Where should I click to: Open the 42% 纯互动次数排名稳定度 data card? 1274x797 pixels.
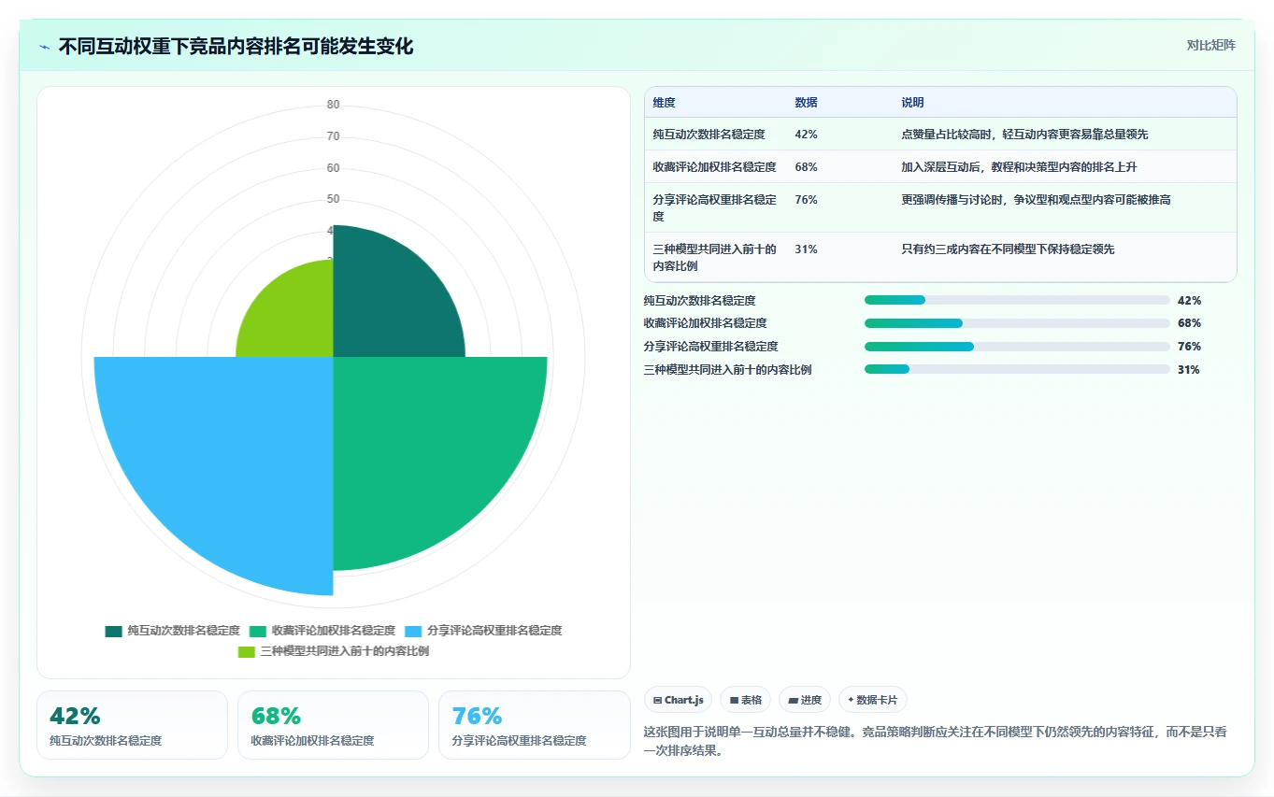[x=132, y=725]
